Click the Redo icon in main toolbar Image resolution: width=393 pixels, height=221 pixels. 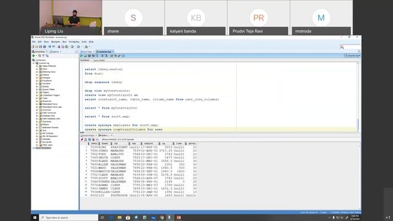click(53, 47)
